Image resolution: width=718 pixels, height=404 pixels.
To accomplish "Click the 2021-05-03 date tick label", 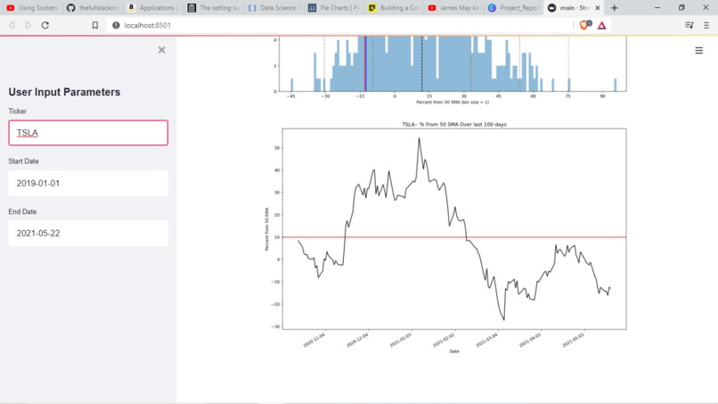I will coord(574,340).
